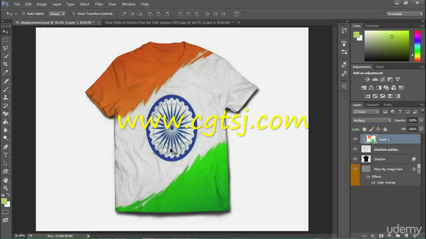Select the Horizontal Type tool
Viewport: 426px width, 239px height.
5,155
